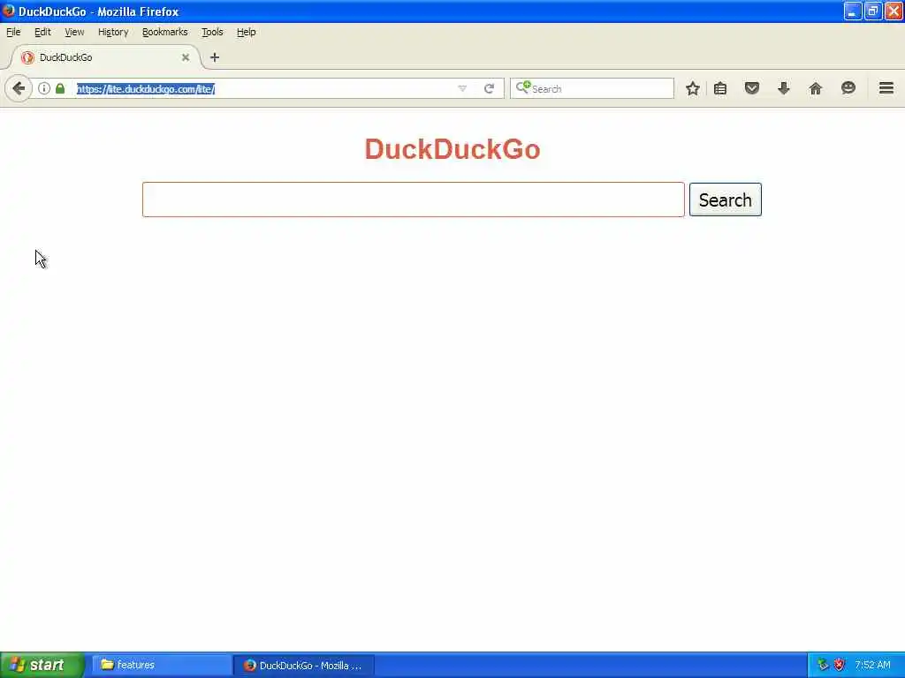Open the Windows Start menu
This screenshot has height=678, width=905.
tap(42, 665)
